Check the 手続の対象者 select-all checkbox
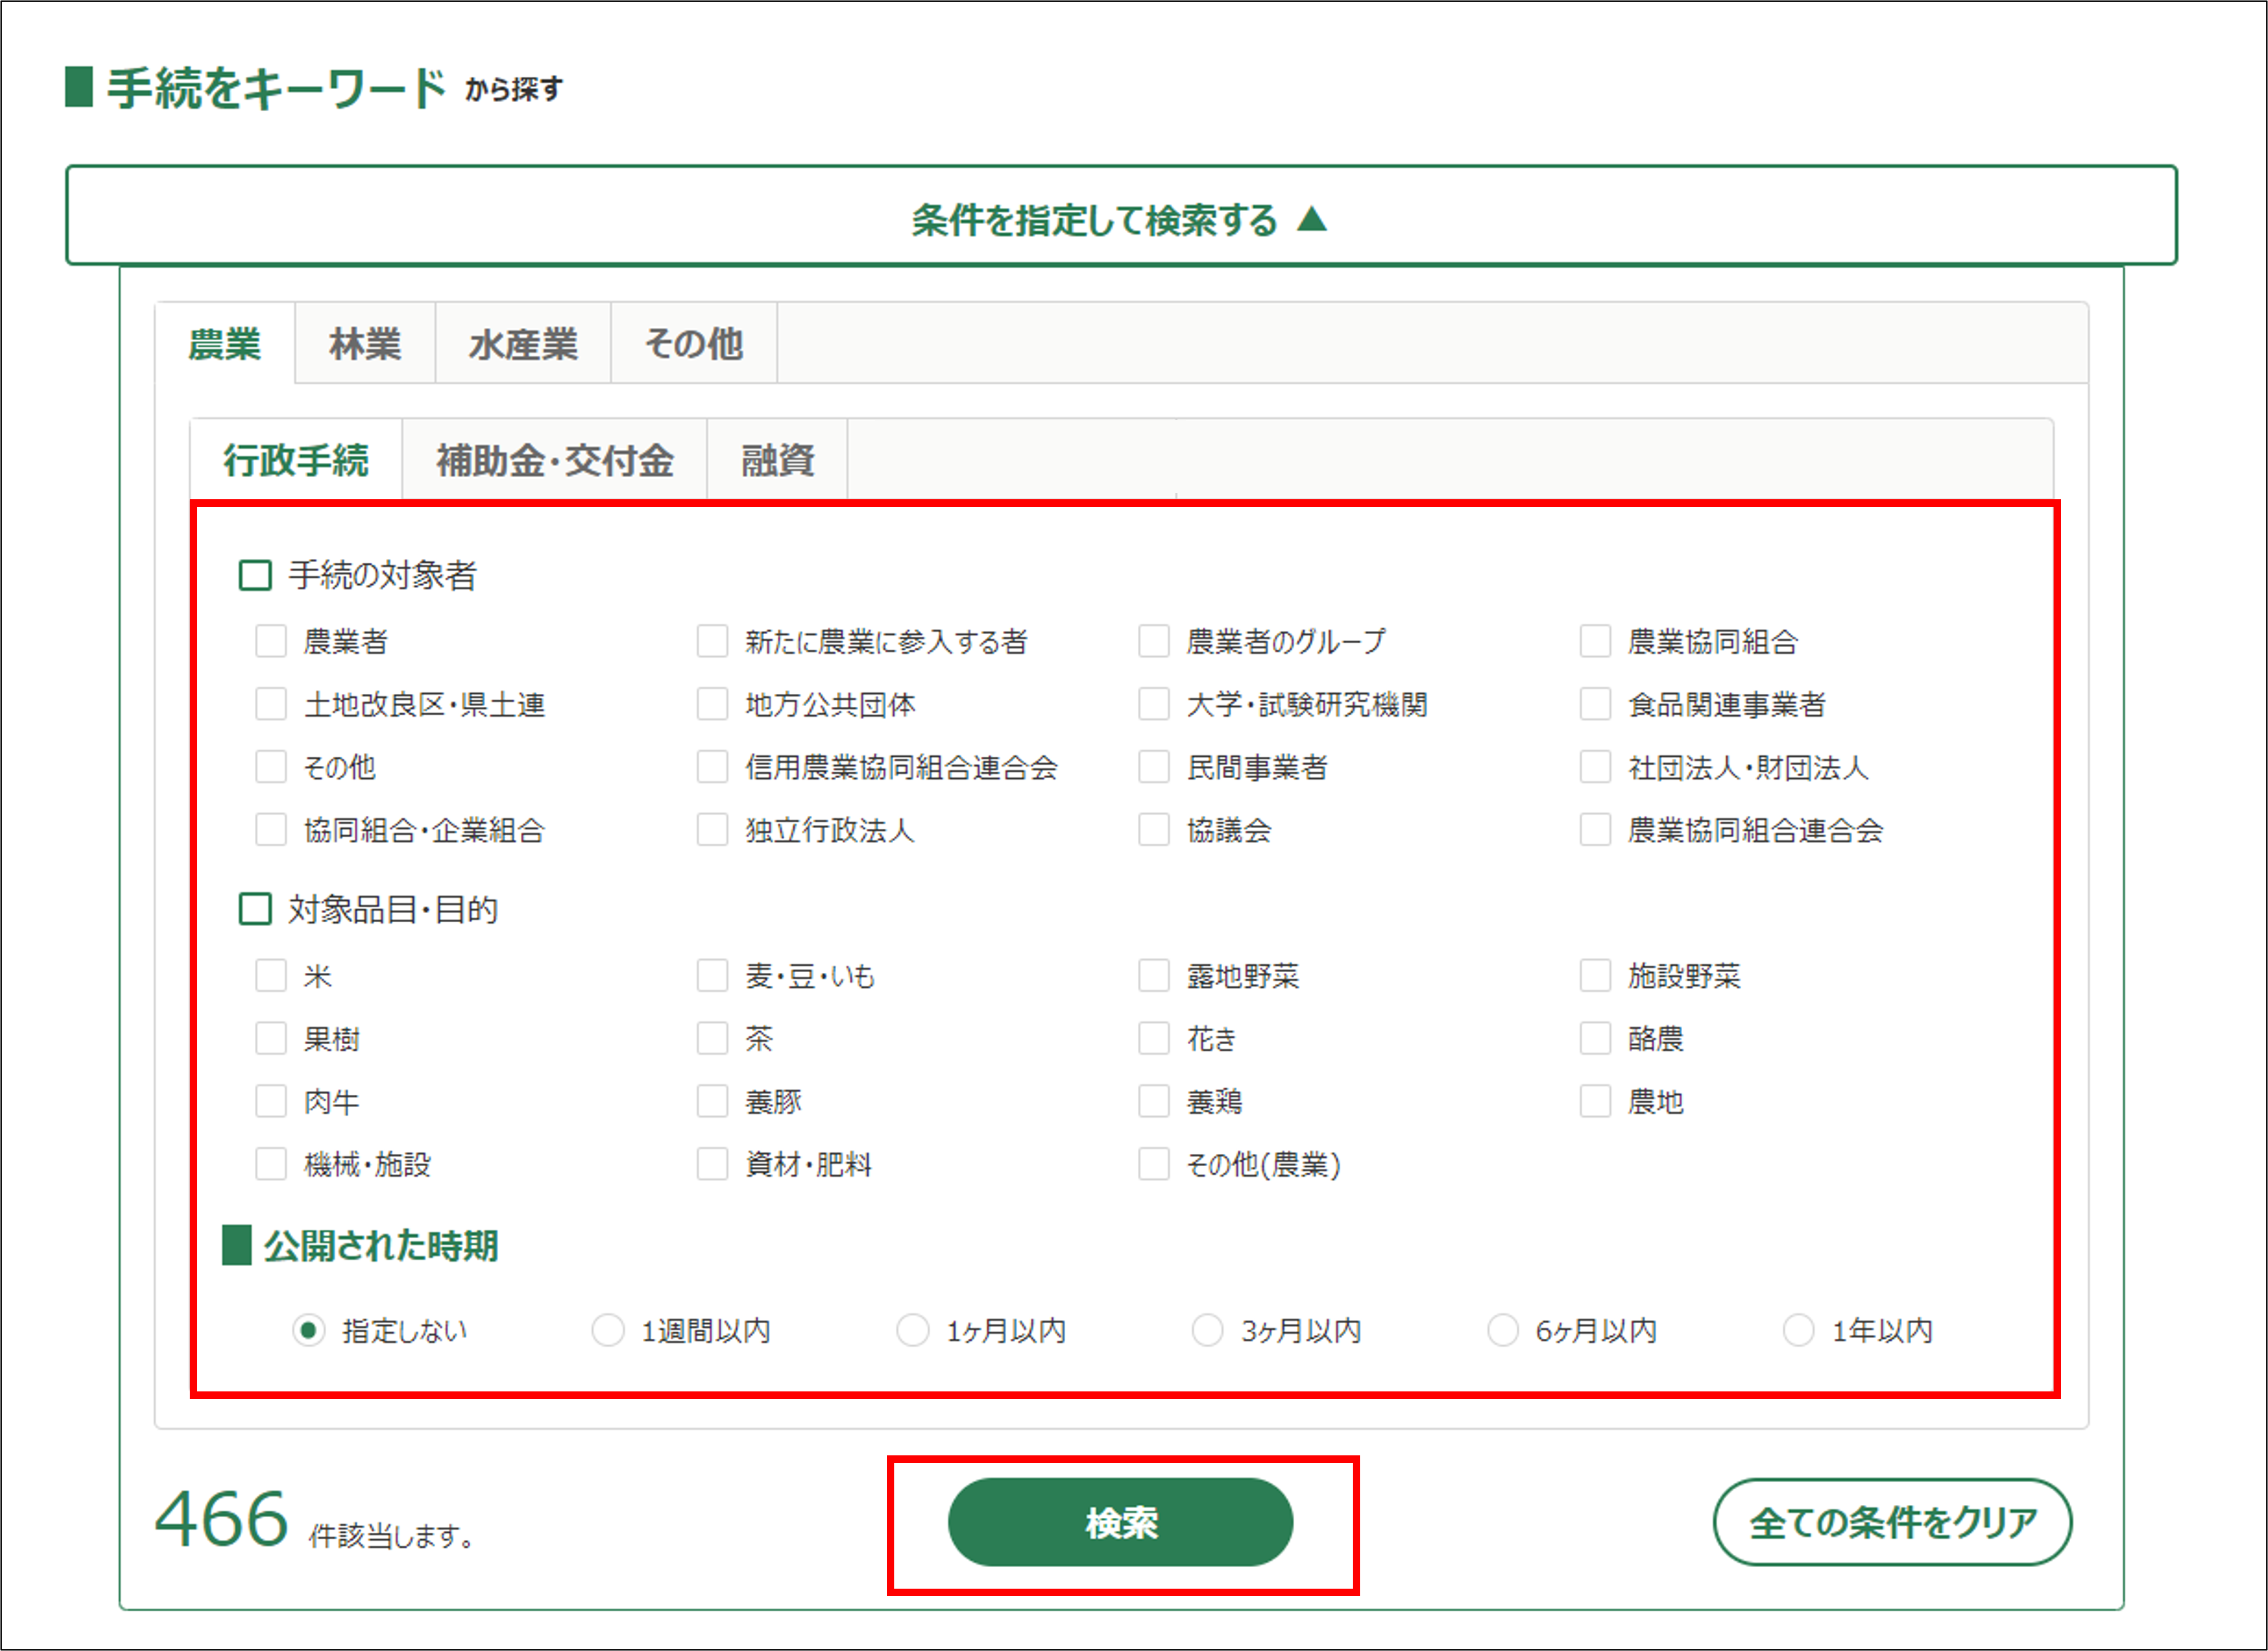The image size is (2268, 1651). pyautogui.click(x=255, y=575)
